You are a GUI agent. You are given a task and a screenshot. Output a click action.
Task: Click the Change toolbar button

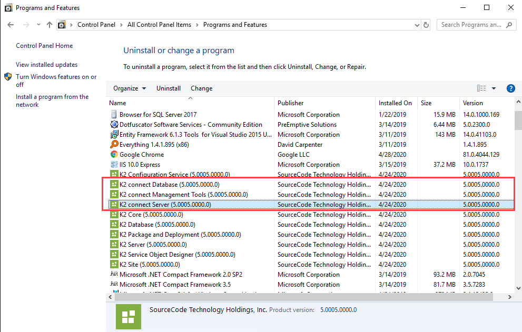201,88
